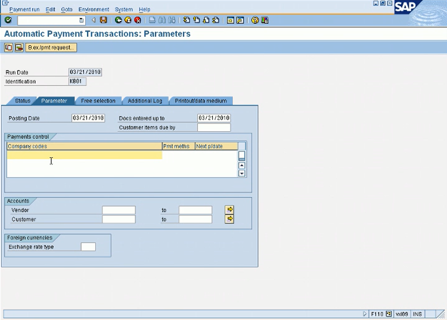Switch to the Status tab
This screenshot has height=320, width=447.
click(23, 101)
